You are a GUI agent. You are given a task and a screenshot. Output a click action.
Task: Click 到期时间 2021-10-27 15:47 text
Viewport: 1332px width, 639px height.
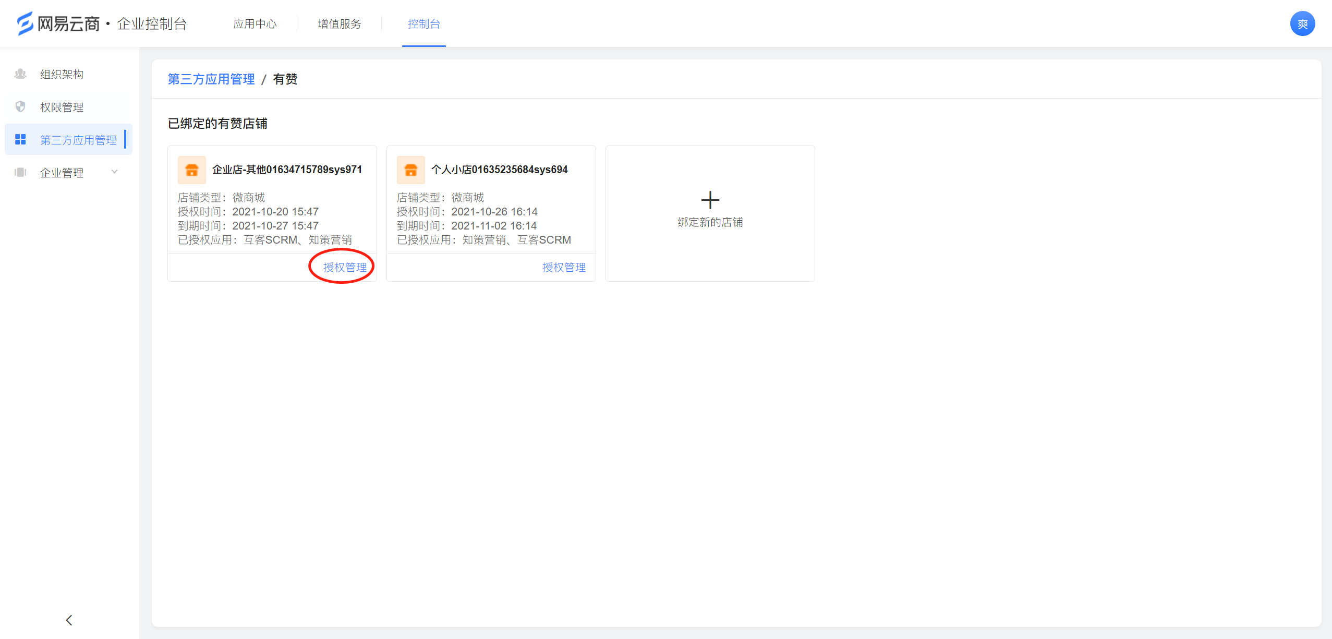coord(248,226)
